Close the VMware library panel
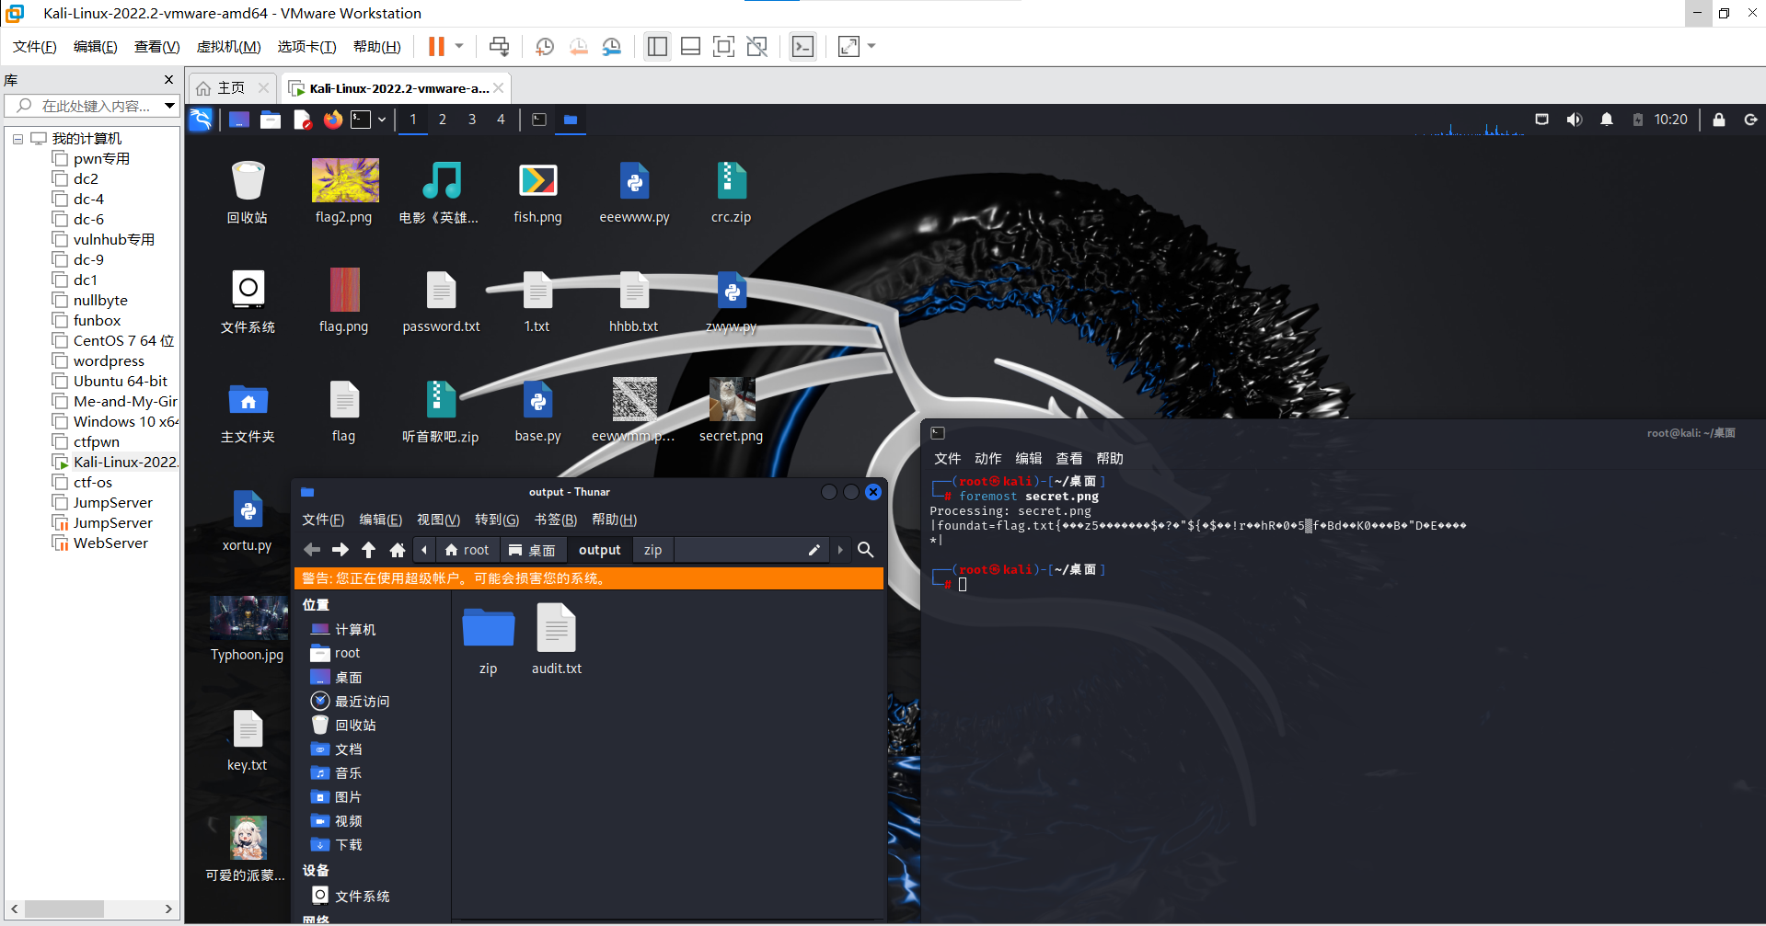This screenshot has width=1766, height=926. click(x=168, y=80)
